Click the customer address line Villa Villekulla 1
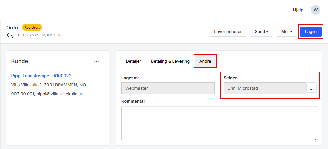 (48, 85)
